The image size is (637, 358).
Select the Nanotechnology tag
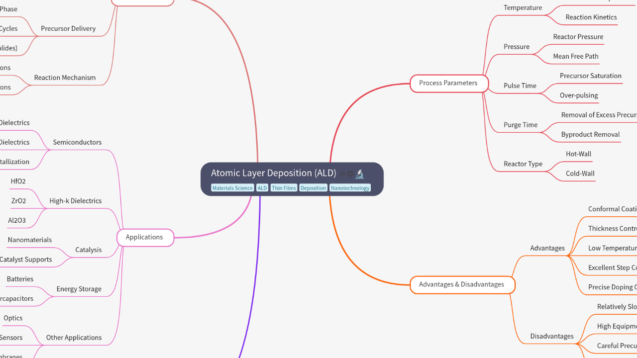click(350, 188)
